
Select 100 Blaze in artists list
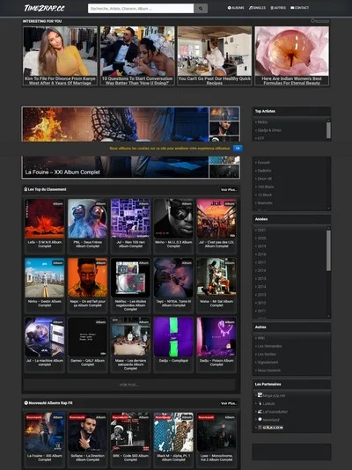coord(266,187)
